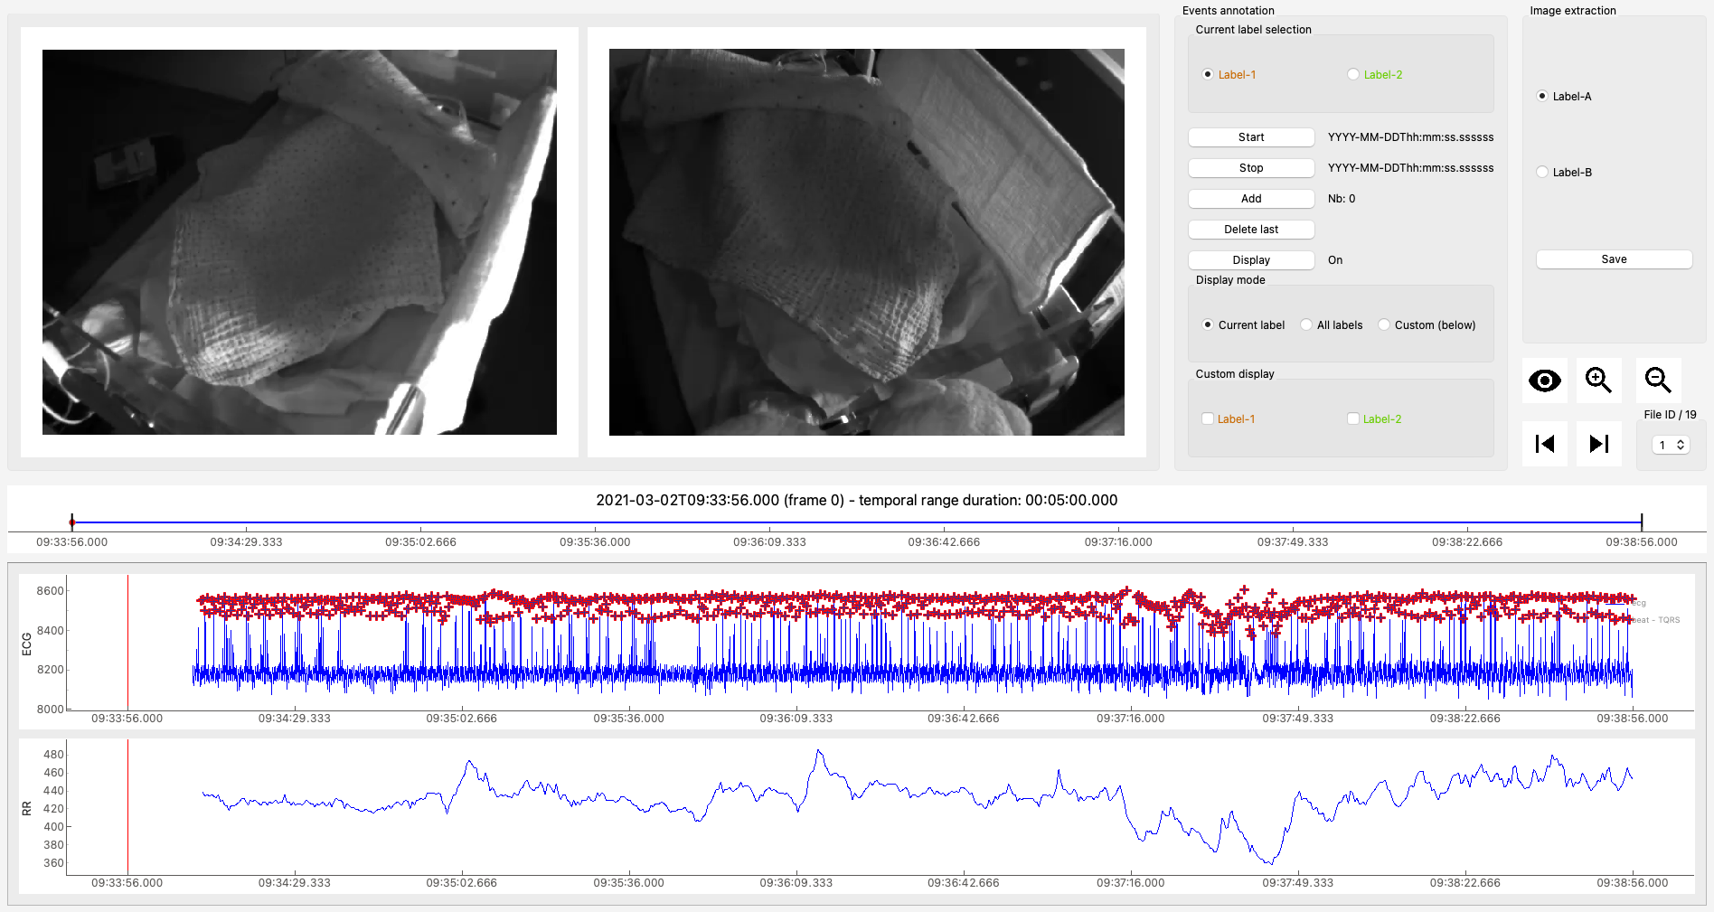Click the Start event button
The image size is (1714, 912).
click(x=1251, y=137)
